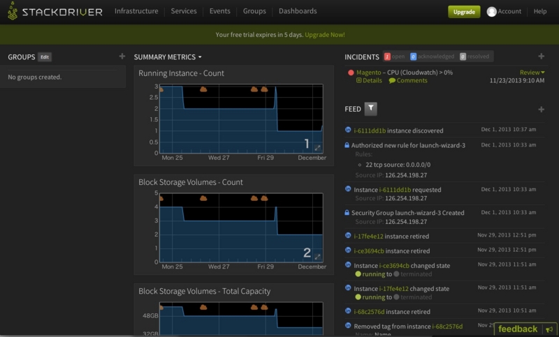Open the Events menu

pos(219,11)
